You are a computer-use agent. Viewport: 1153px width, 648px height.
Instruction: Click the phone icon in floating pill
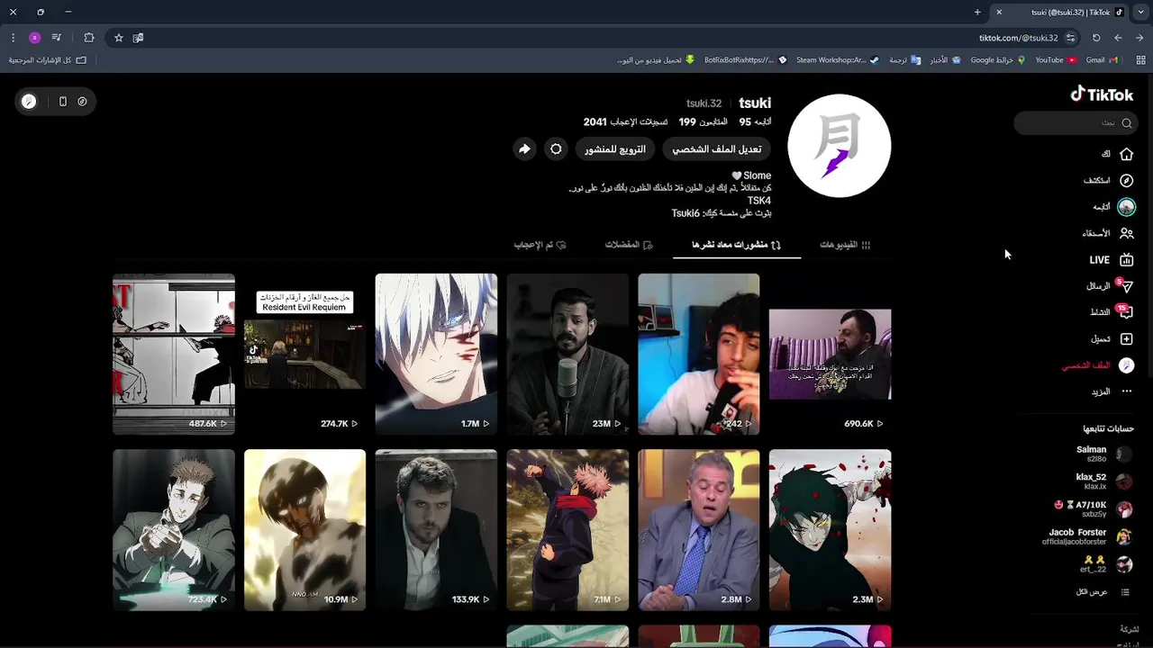click(x=62, y=102)
